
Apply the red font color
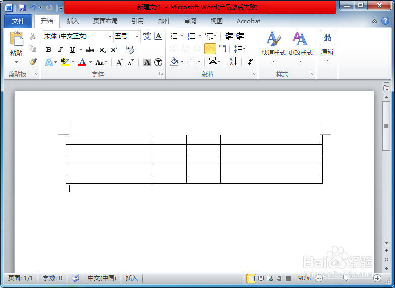coord(82,62)
